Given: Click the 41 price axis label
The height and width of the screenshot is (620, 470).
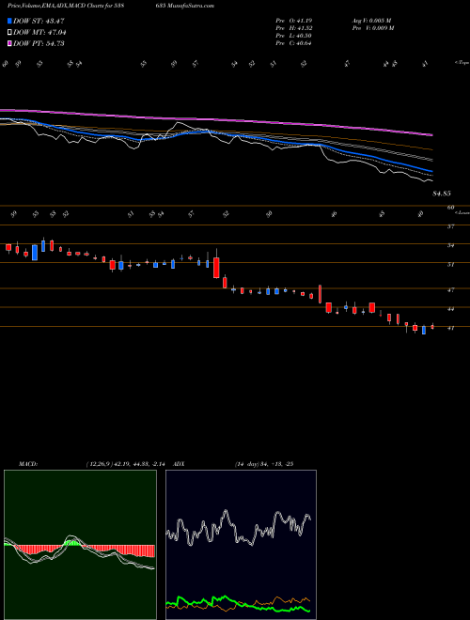Looking at the screenshot, I should tap(450, 328).
